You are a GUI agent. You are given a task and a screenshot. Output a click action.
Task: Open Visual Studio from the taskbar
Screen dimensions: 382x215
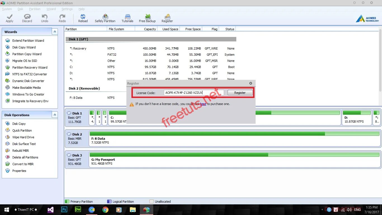[51, 209]
